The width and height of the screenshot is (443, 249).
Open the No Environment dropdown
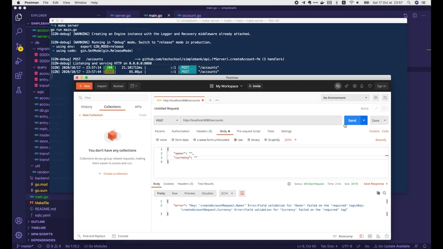click(344, 98)
